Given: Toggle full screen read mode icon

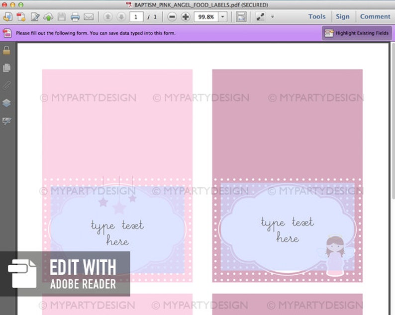Looking at the screenshot, I should pos(260,17).
